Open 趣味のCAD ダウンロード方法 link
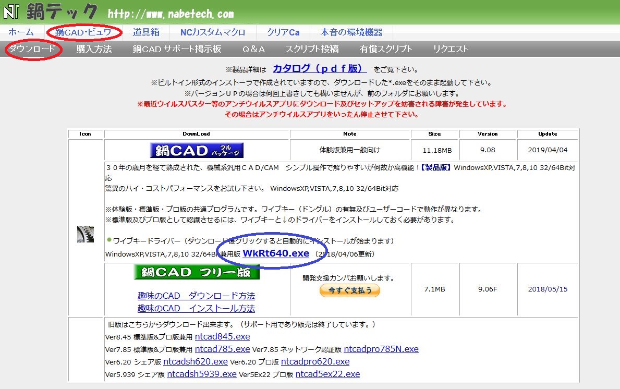620x389 pixels. (x=196, y=296)
